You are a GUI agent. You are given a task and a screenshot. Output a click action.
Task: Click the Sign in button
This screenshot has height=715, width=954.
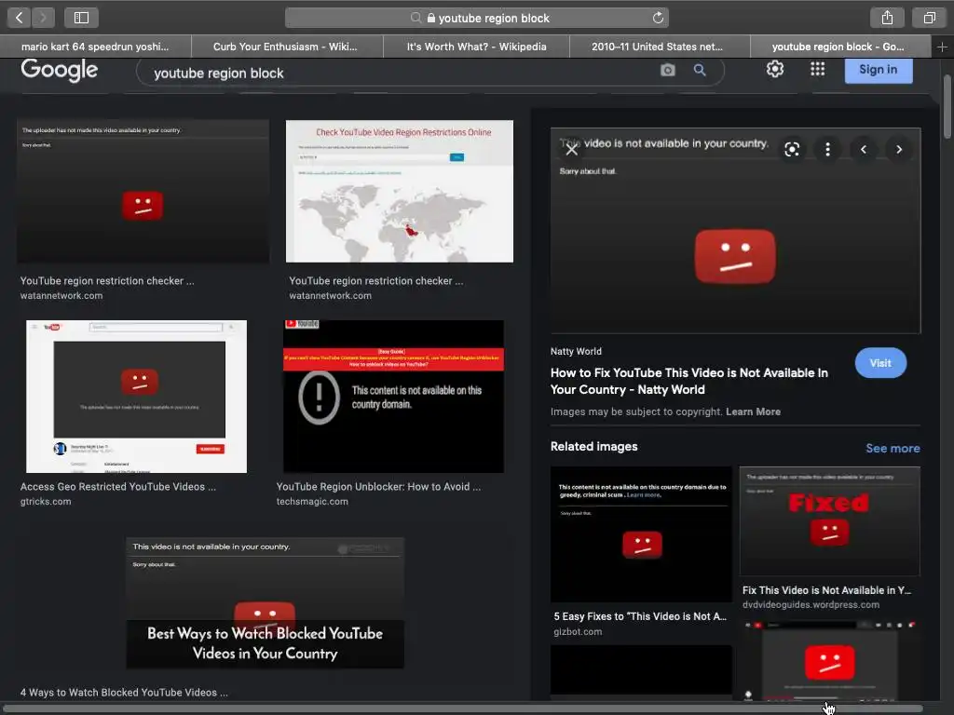click(x=878, y=70)
